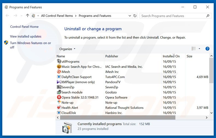The height and width of the screenshot is (138, 216).
Task: Expand the breadcrumb double-chevron
Action: tap(38, 16)
